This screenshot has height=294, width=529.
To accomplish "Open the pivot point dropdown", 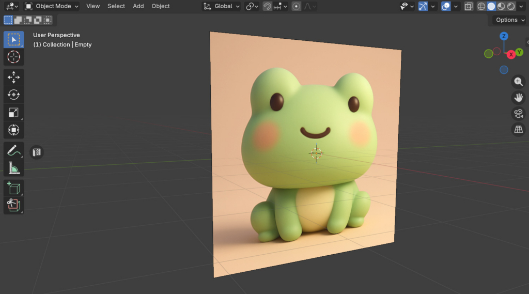I will tap(252, 6).
